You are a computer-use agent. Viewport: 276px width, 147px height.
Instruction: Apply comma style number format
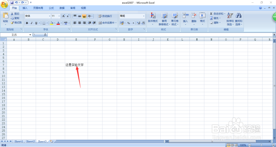click(x=133, y=23)
